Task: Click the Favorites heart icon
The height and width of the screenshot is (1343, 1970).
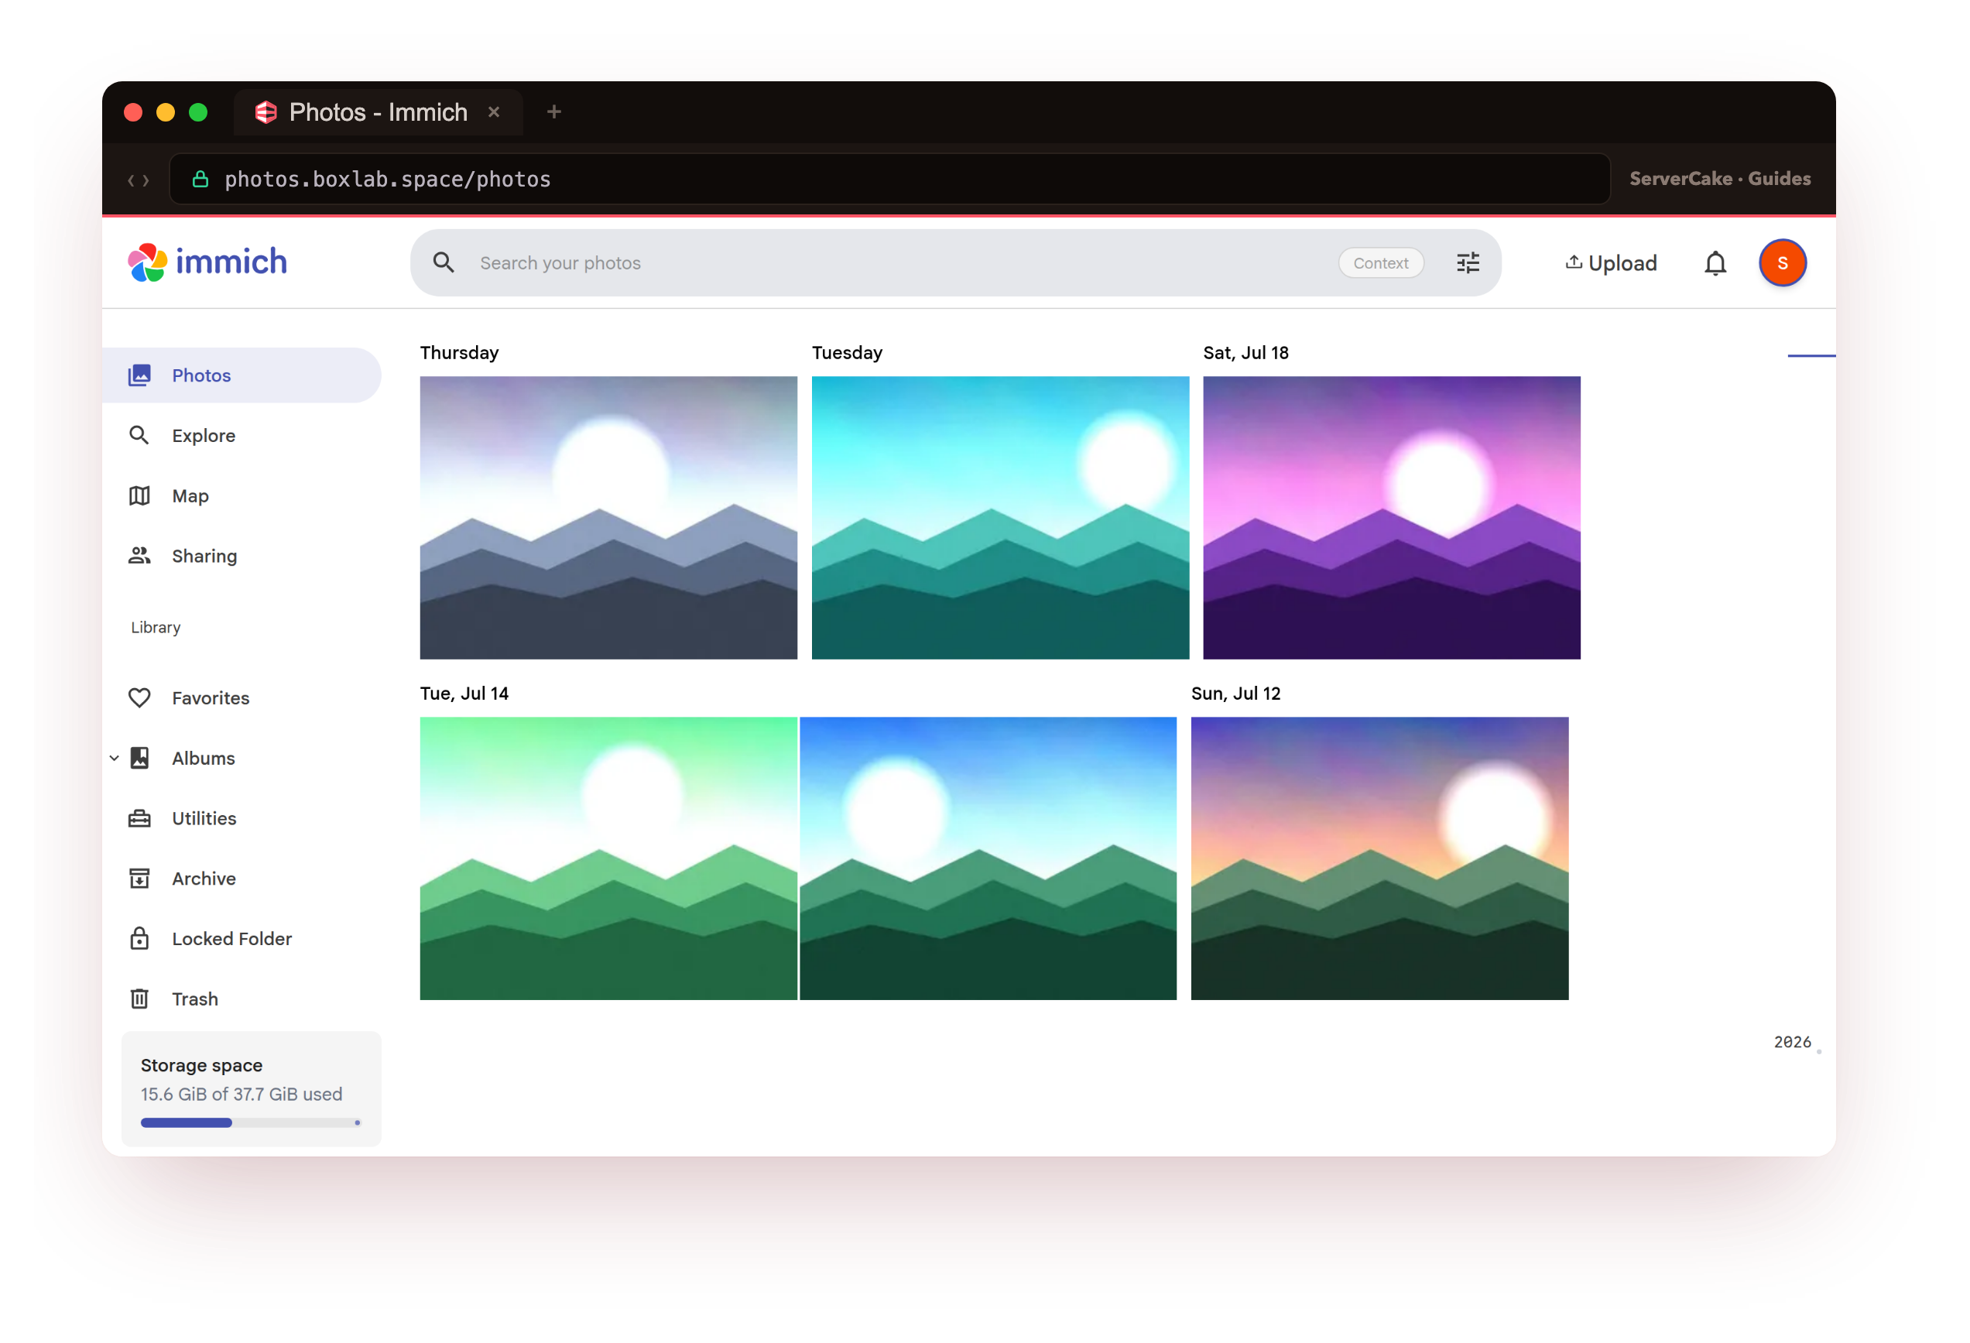Action: [x=140, y=697]
